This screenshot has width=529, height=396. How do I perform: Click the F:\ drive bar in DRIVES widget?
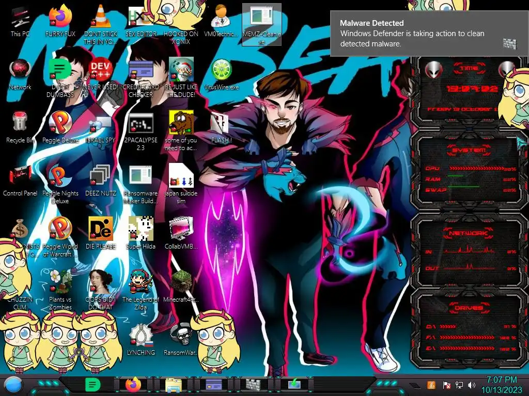[x=467, y=337]
